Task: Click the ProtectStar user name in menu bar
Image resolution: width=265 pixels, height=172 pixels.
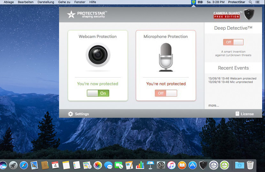Action: [237, 2]
